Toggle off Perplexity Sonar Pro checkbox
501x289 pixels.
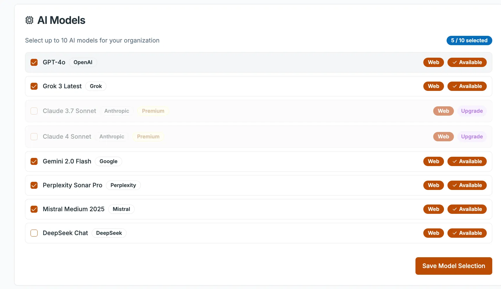point(34,185)
